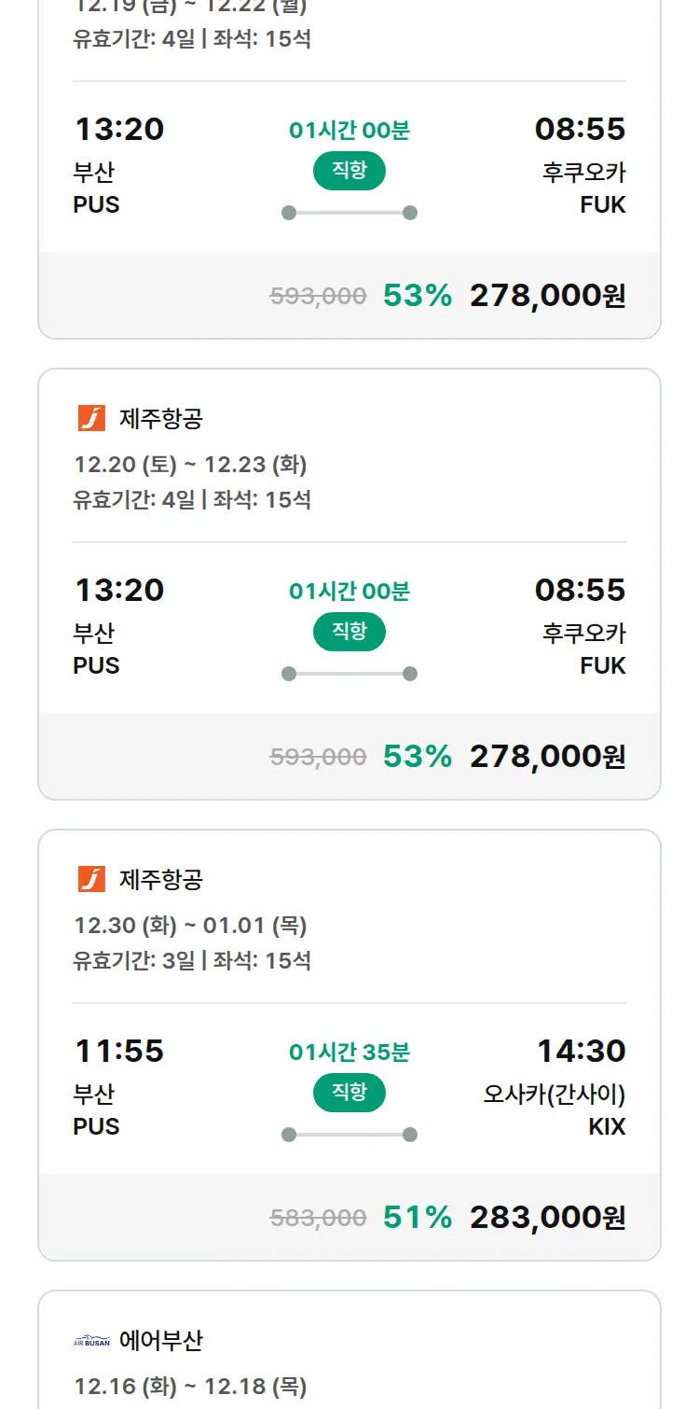Viewport: 699px width, 1409px height.
Task: Click route line under 01시간 35분 duration
Action: [349, 1135]
